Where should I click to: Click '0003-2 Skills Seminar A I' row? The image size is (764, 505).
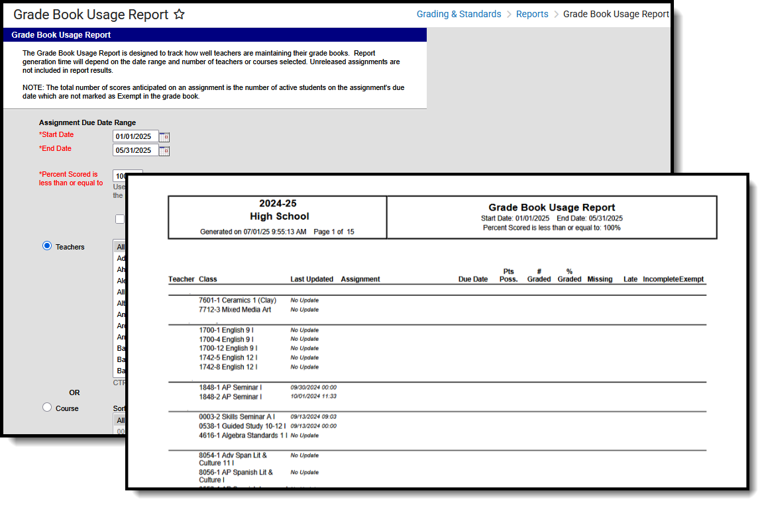pos(237,417)
